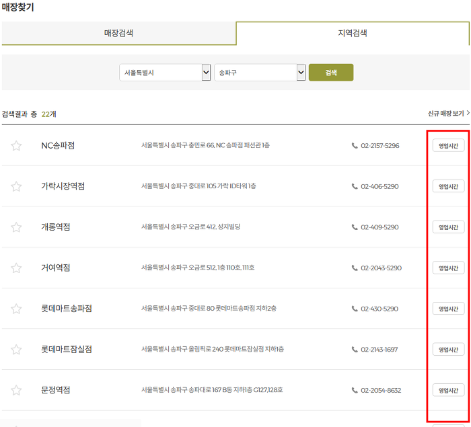Click phone icon beside 02-430-5290
The width and height of the screenshot is (471, 427).
click(355, 309)
